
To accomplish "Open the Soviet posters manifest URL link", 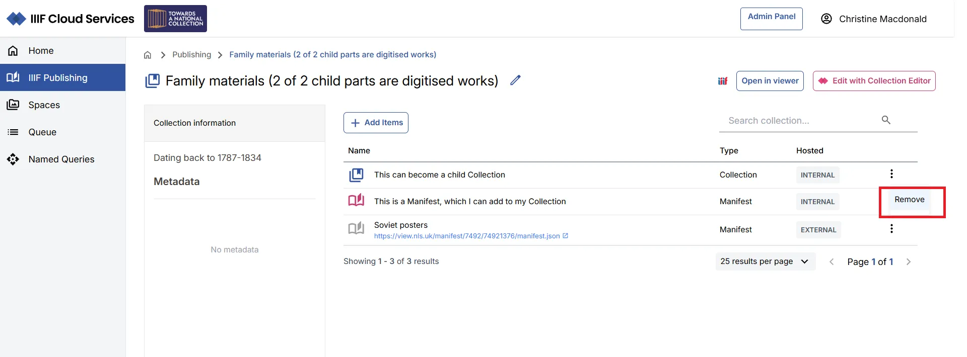I will tap(466, 236).
